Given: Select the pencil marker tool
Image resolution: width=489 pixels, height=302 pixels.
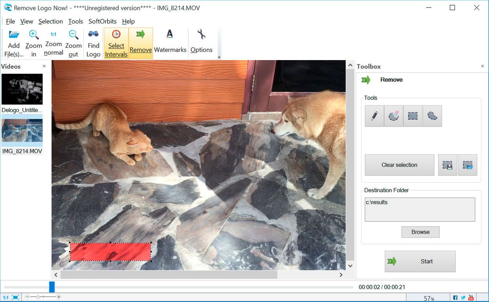Looking at the screenshot, I should coord(374,116).
